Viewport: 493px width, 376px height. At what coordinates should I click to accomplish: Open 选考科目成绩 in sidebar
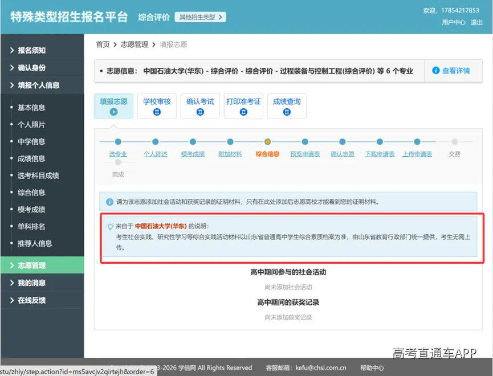38,175
